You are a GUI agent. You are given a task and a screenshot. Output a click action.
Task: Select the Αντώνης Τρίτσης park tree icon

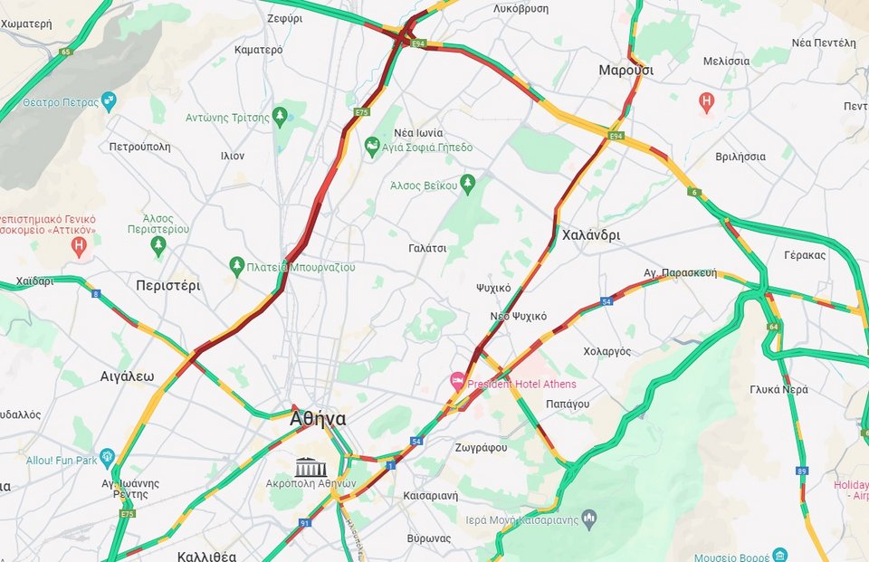coord(280,117)
